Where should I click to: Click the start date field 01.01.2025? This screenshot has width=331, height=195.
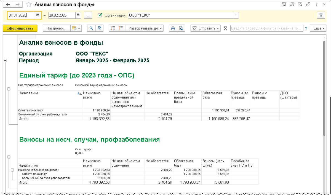[21, 15]
